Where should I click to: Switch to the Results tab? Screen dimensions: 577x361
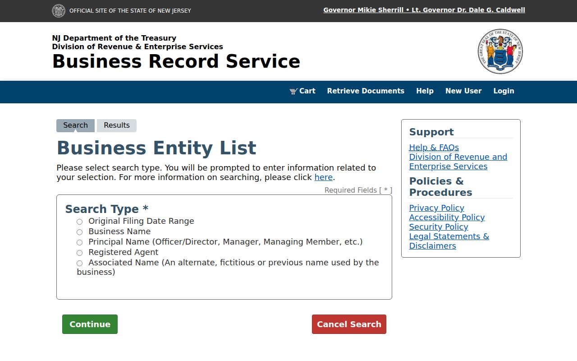[117, 125]
